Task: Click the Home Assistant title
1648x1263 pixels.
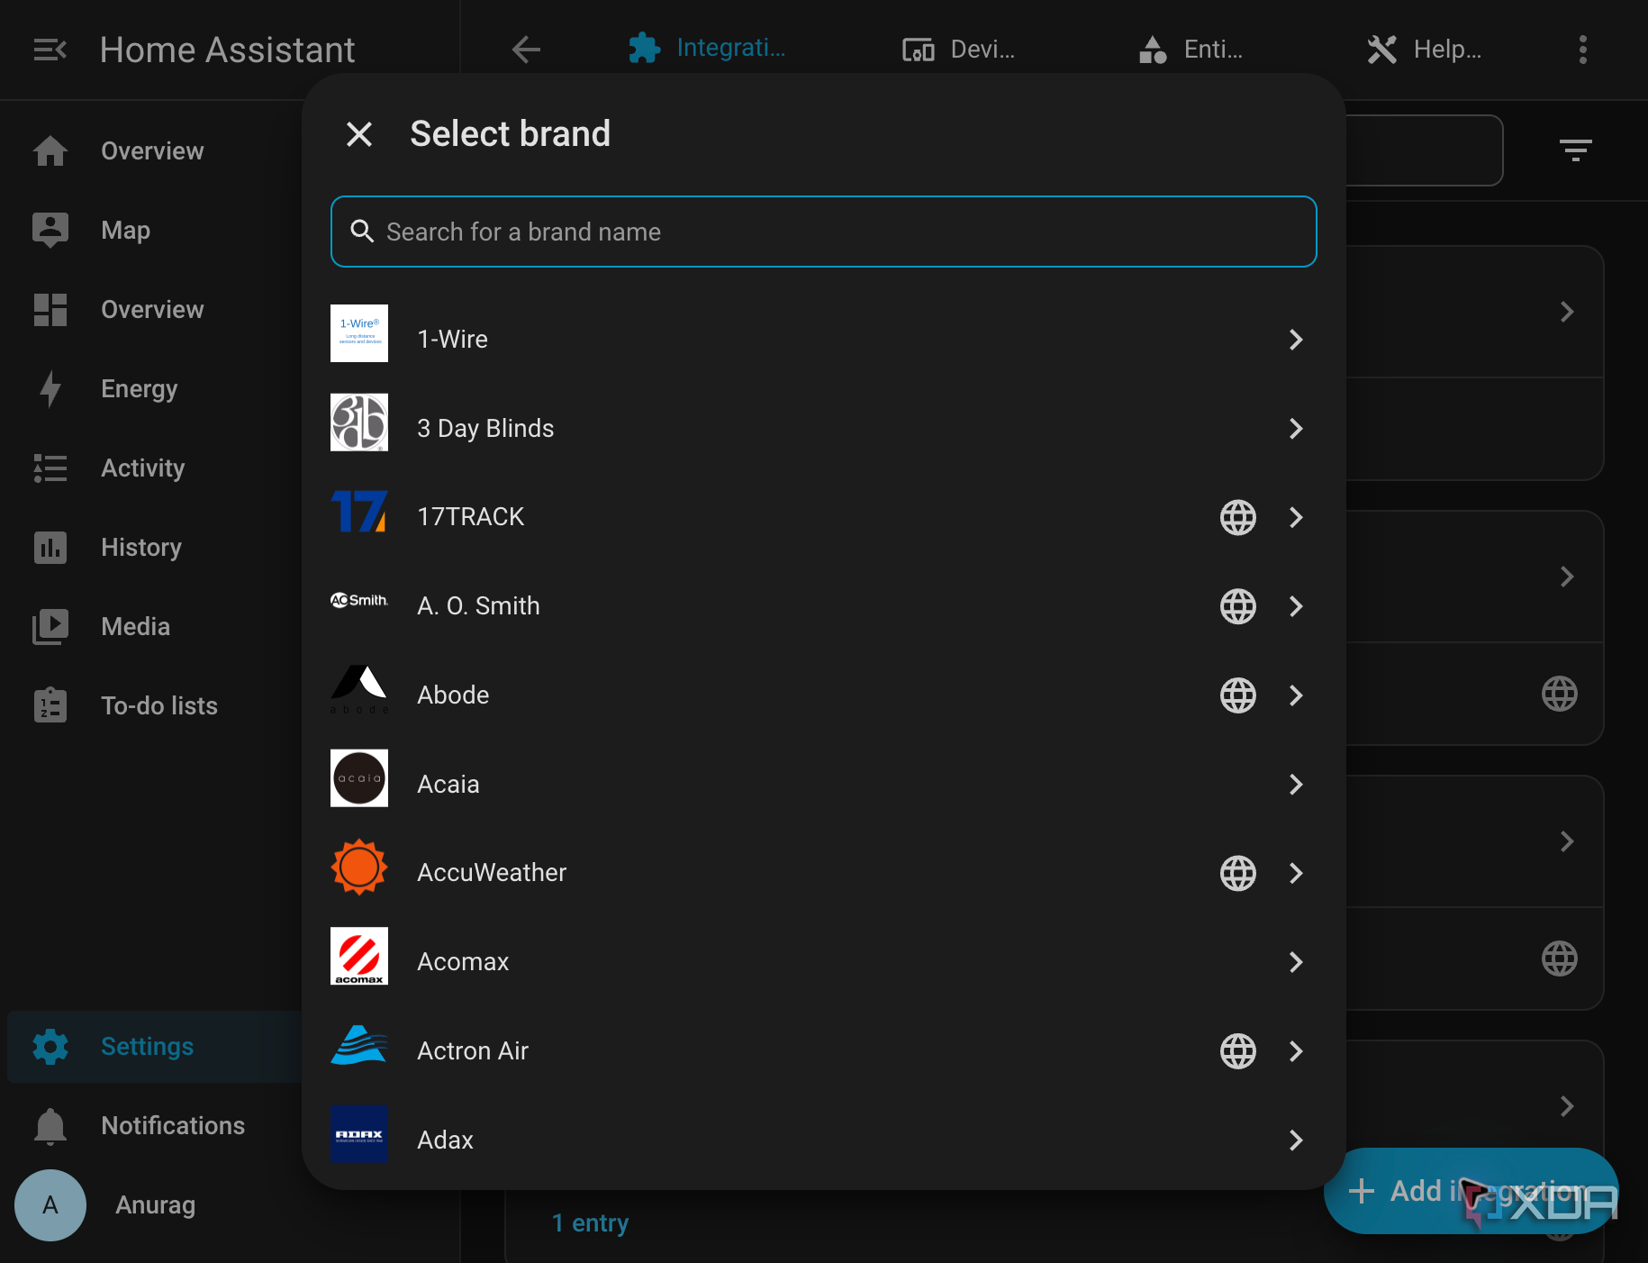Action: 227,50
